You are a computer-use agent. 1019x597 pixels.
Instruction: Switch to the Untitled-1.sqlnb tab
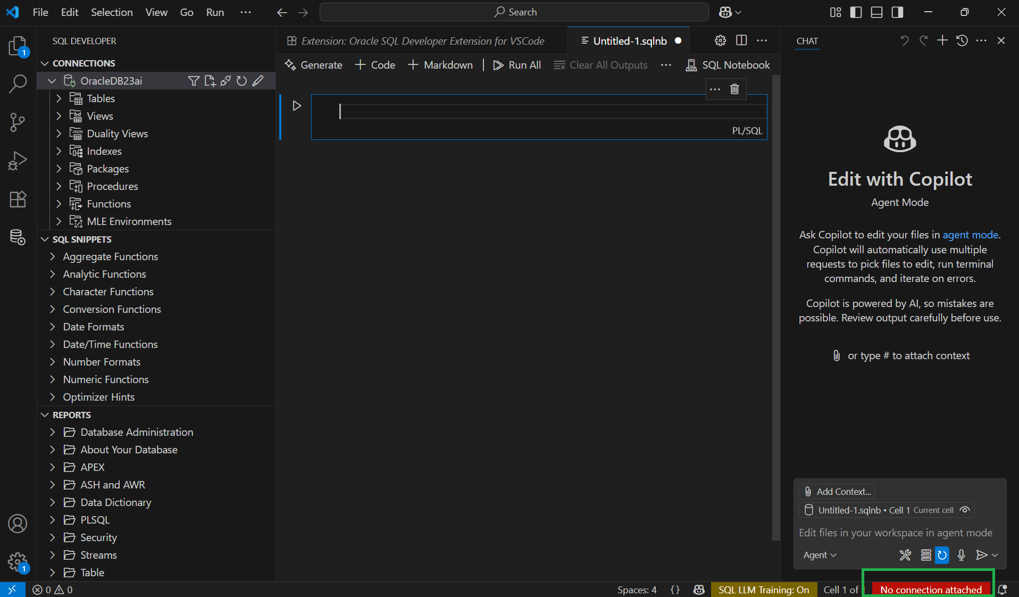click(x=630, y=41)
